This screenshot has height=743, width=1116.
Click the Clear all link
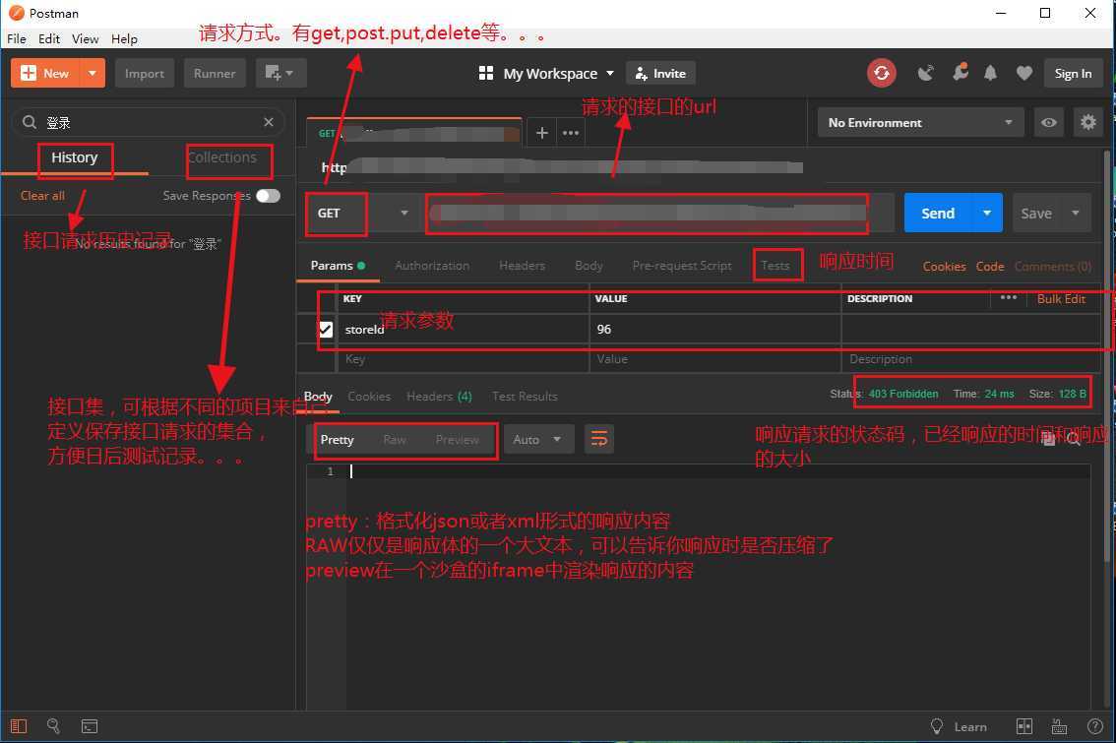click(42, 196)
